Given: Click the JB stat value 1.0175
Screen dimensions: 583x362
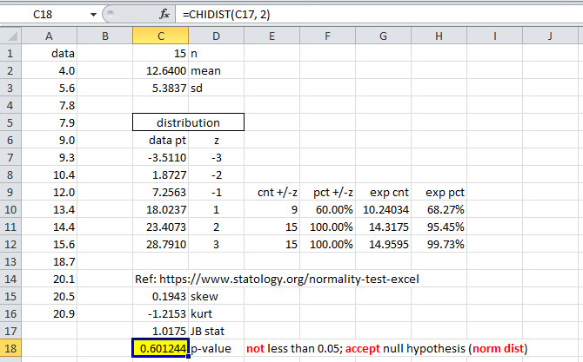Looking at the screenshot, I should 161,331.
